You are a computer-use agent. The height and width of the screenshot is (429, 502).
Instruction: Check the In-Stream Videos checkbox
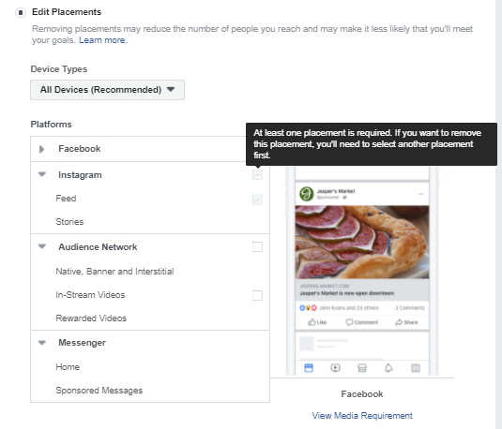pos(257,295)
